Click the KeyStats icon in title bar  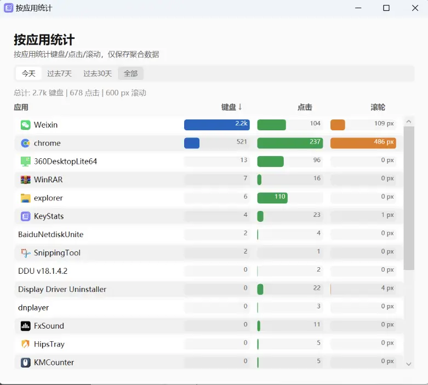[x=8, y=8]
